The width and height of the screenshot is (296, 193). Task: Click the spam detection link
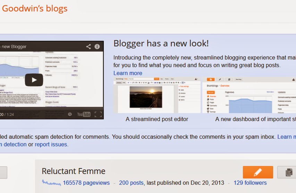pos(13,144)
